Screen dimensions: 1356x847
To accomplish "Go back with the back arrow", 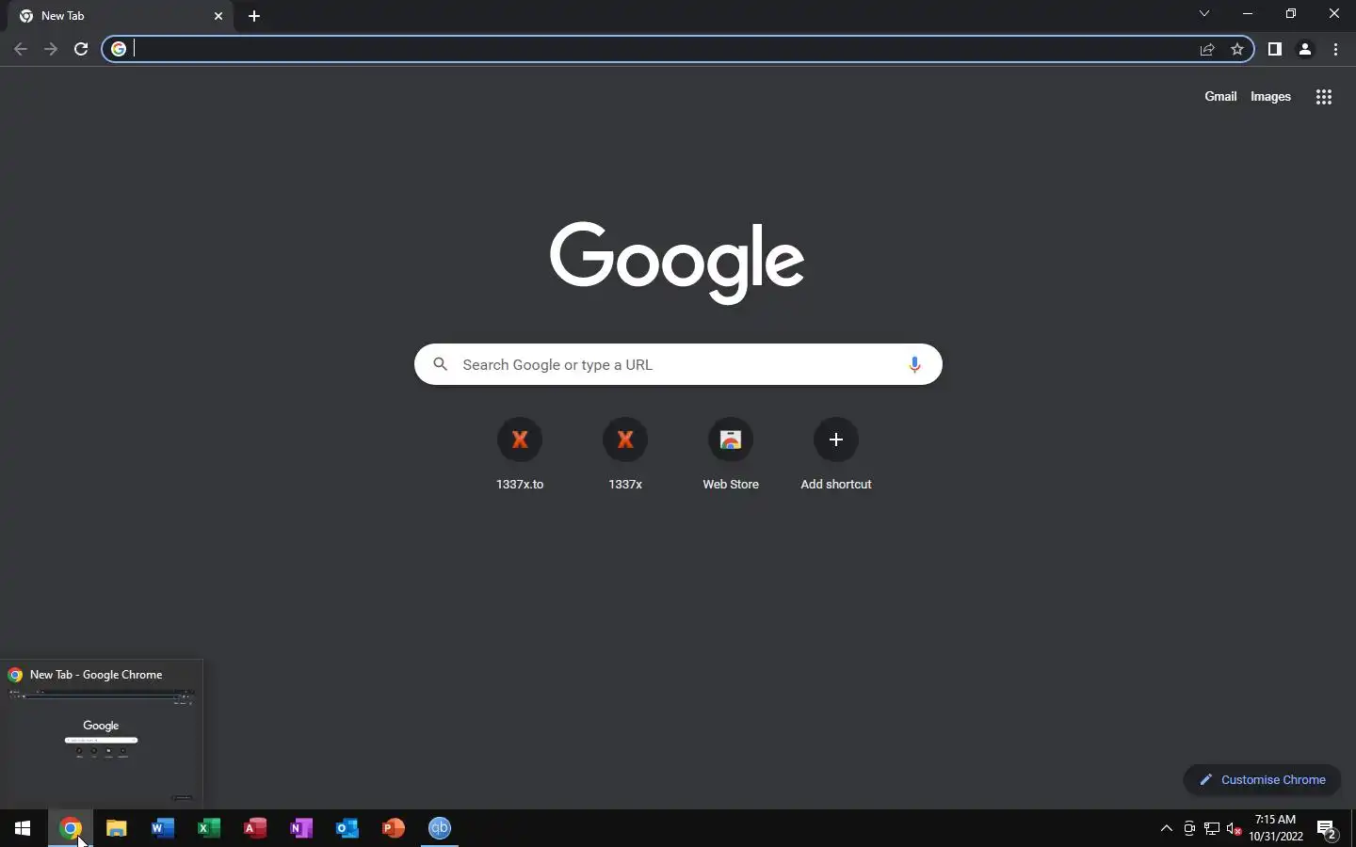I will point(21,49).
